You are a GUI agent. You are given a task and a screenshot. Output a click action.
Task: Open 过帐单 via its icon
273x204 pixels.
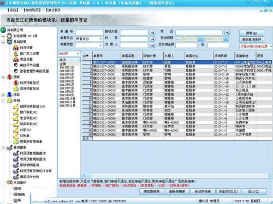coord(16,136)
